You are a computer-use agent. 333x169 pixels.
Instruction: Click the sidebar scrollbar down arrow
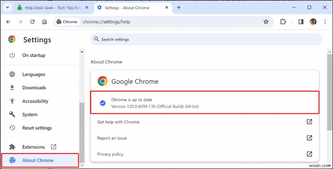pyautogui.click(x=82, y=166)
